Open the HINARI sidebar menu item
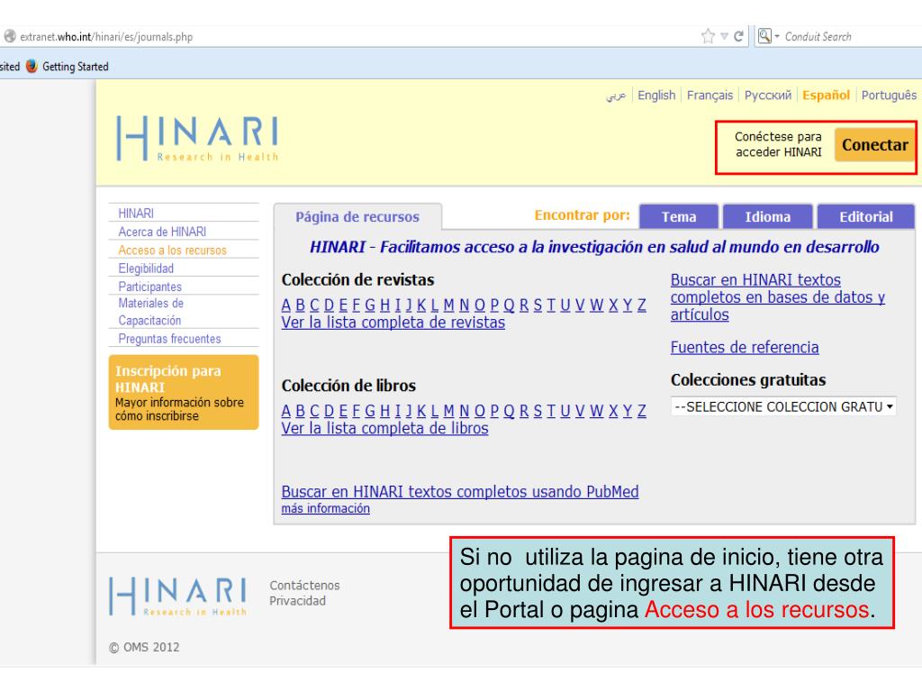The height and width of the screenshot is (692, 922). (136, 213)
